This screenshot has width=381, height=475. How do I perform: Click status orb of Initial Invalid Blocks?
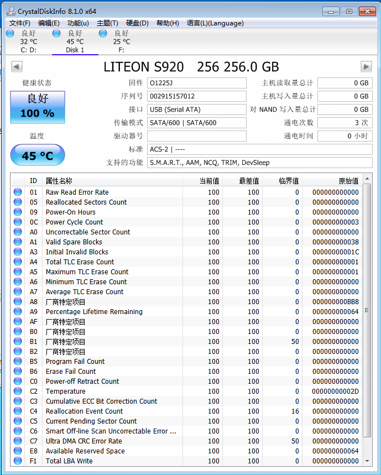18,252
